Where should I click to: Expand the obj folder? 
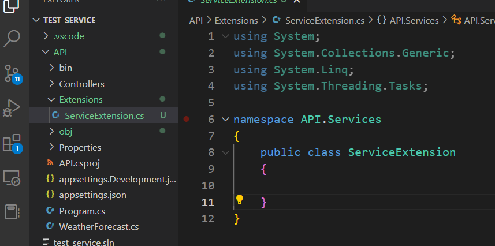point(52,131)
